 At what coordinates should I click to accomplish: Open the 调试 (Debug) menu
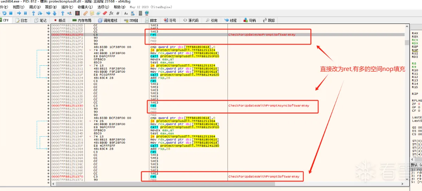tap(34, 7)
